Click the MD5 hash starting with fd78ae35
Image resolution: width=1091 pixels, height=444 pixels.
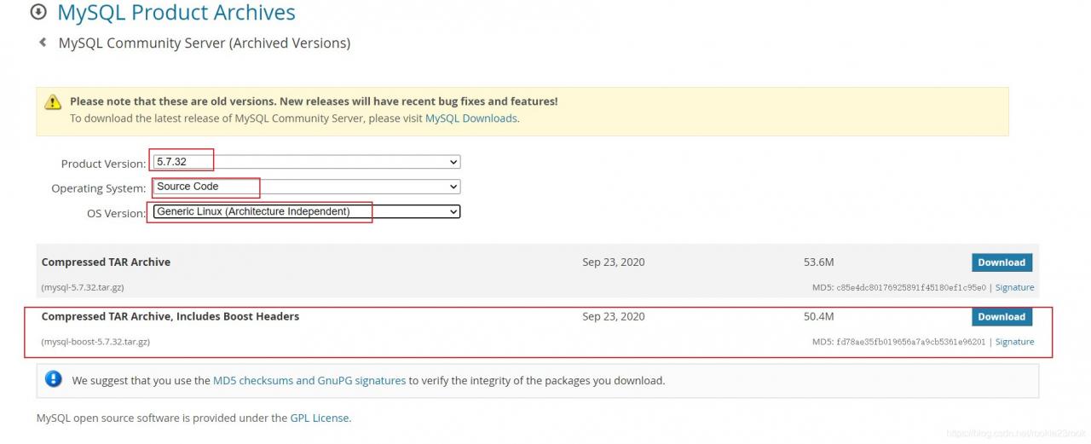910,342
